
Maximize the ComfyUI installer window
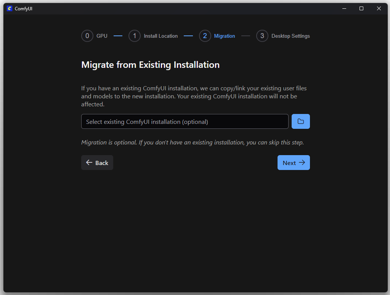[x=361, y=8]
